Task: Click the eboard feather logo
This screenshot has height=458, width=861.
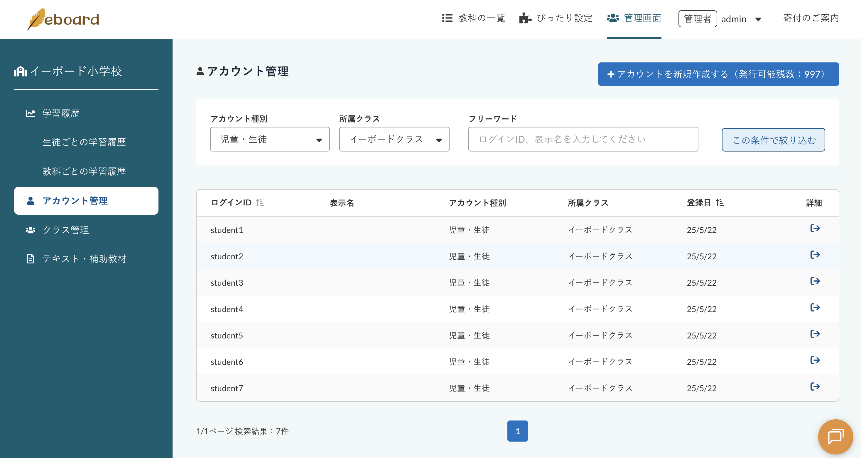Action: coord(63,19)
